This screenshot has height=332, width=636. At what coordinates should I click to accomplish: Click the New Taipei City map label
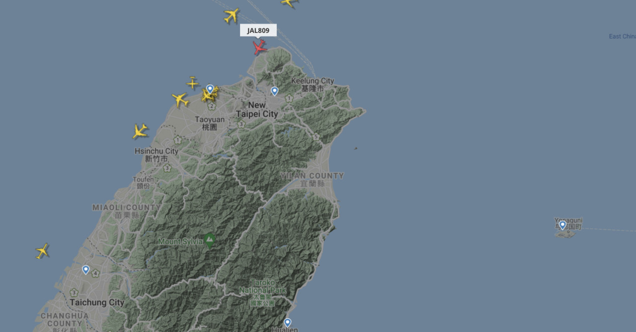tap(257, 110)
